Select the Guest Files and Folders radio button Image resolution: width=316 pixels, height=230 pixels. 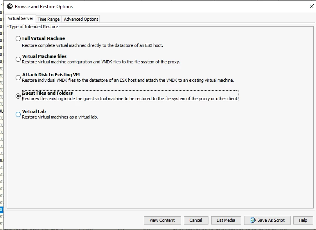18,96
